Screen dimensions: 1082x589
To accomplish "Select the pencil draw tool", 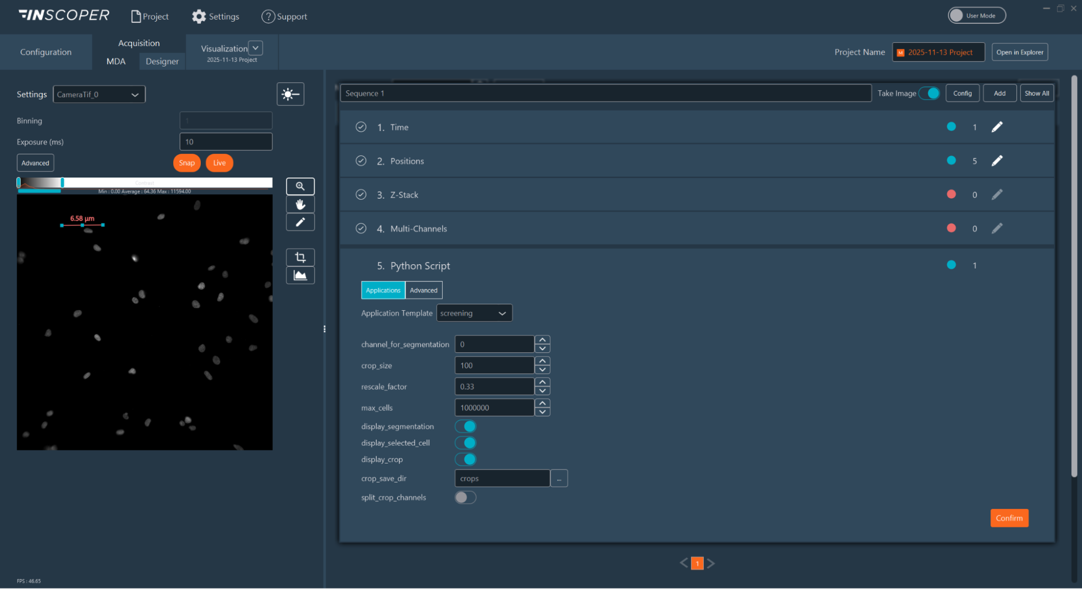I will [x=300, y=222].
